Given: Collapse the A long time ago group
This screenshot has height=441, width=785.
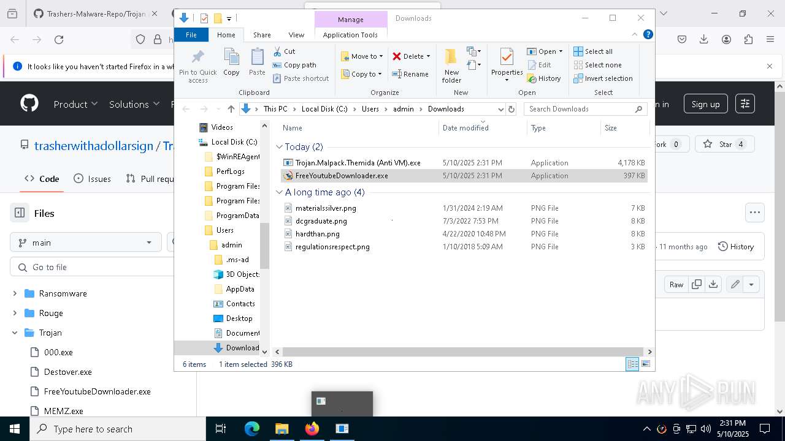Looking at the screenshot, I should (x=279, y=192).
